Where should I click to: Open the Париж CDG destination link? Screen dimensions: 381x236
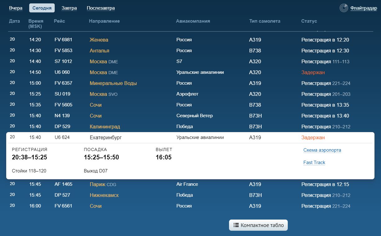coord(103,184)
